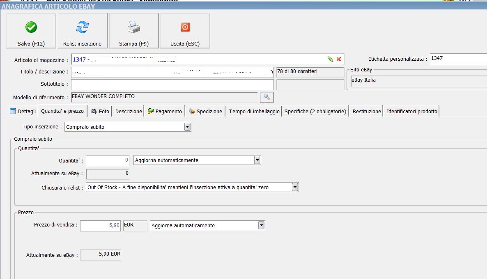This screenshot has height=279, width=487.
Task: Expand price Aggiorna automaticamente dropdown arrow
Action: (x=261, y=225)
